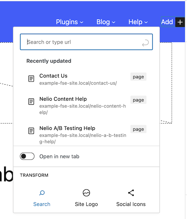Open the Blog navigation item
The height and width of the screenshot is (219, 187).
pyautogui.click(x=103, y=22)
